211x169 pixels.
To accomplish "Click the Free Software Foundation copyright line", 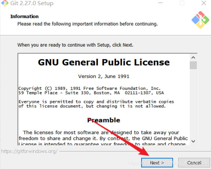I will 90,88.
